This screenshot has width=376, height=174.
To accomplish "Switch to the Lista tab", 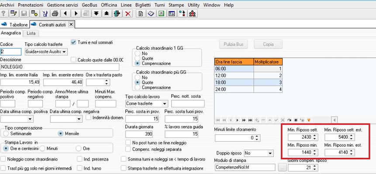I will click(x=31, y=33).
